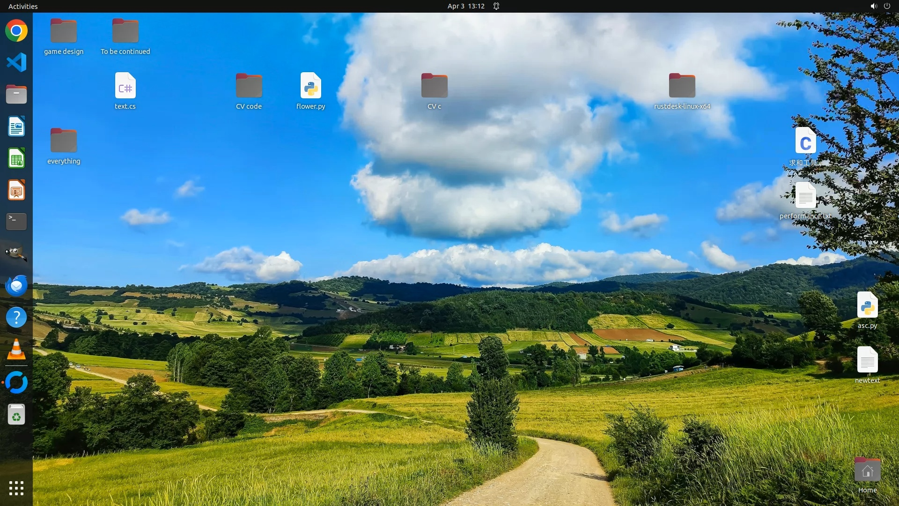Show Applications grid button

pos(16,488)
